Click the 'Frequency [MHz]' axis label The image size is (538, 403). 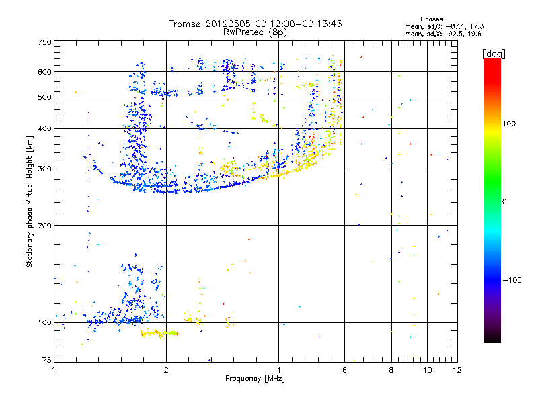tap(255, 379)
